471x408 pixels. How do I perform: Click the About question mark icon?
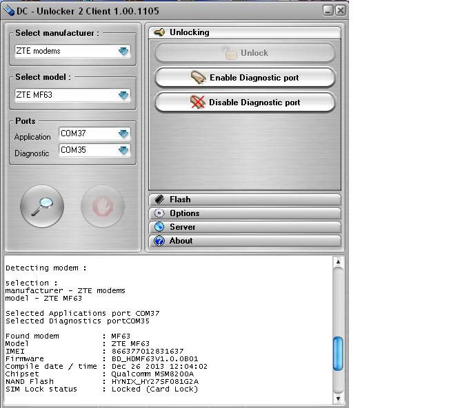click(159, 241)
